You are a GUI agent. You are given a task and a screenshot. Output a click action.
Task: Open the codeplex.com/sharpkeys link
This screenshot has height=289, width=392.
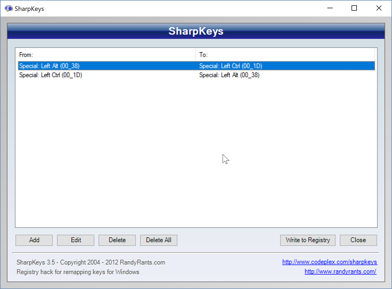click(x=330, y=262)
